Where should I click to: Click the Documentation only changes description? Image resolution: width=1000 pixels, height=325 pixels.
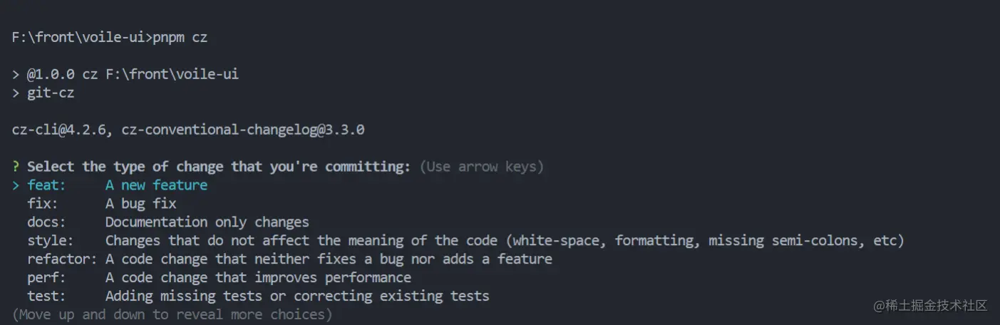[x=207, y=222]
